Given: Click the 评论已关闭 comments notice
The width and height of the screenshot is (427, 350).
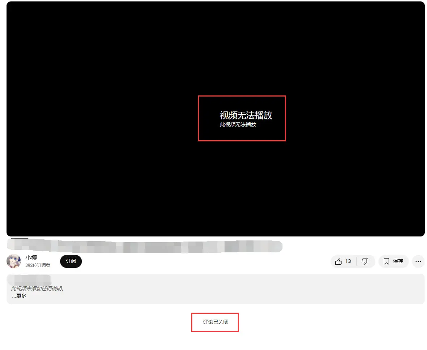Looking at the screenshot, I should click(x=215, y=322).
